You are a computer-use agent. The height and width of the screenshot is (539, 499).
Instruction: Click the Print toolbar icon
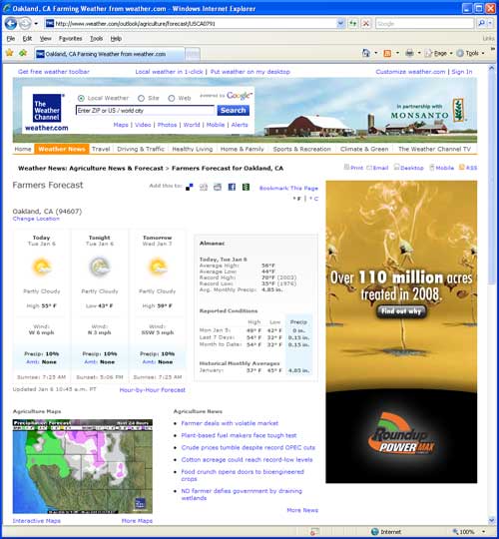[x=409, y=53]
